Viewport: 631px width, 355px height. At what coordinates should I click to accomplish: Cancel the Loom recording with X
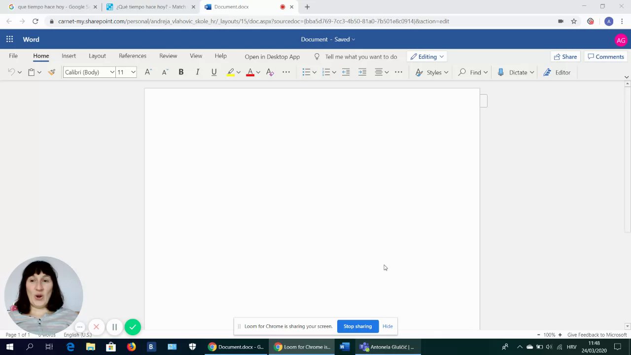click(x=96, y=327)
